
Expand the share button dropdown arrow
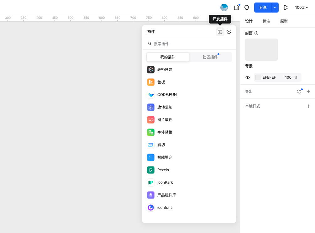[275, 8]
